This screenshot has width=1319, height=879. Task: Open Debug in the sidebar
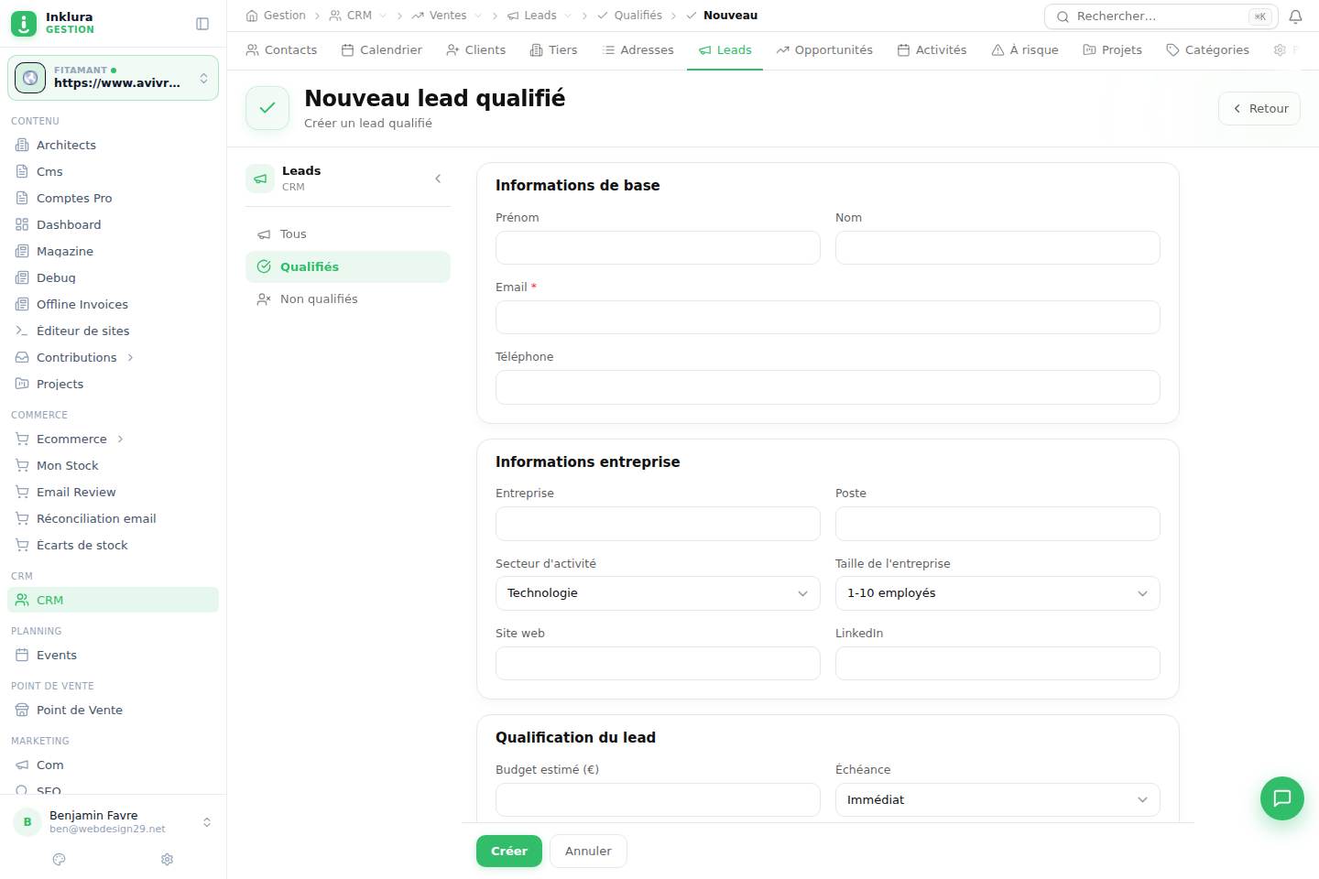click(x=114, y=277)
